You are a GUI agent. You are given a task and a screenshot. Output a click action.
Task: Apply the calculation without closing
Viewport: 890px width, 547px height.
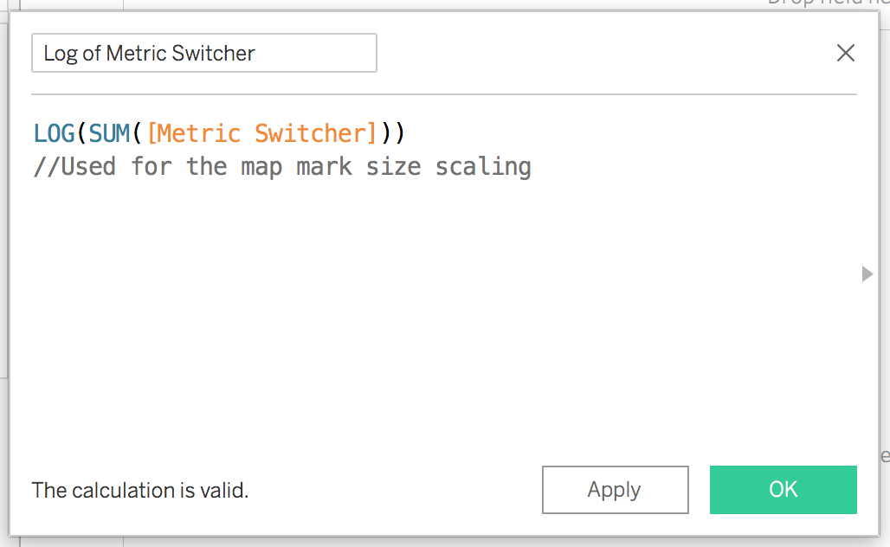point(615,490)
